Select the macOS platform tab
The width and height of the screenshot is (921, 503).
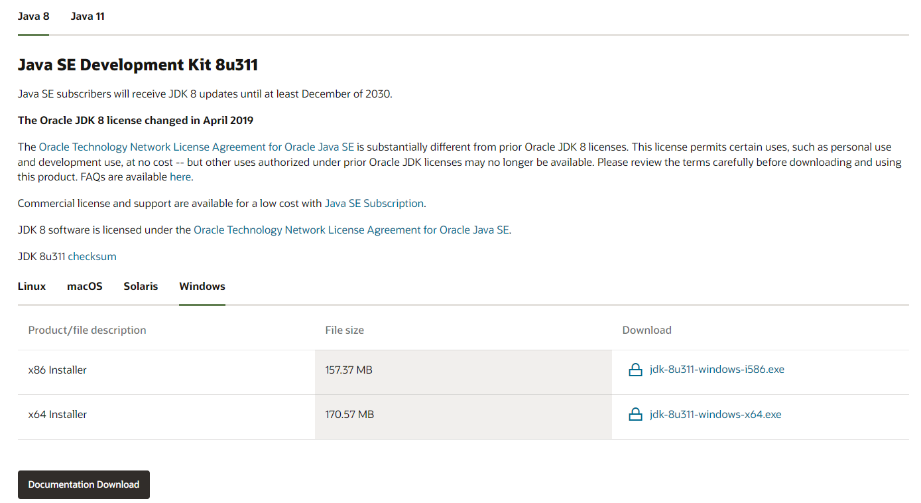point(85,287)
